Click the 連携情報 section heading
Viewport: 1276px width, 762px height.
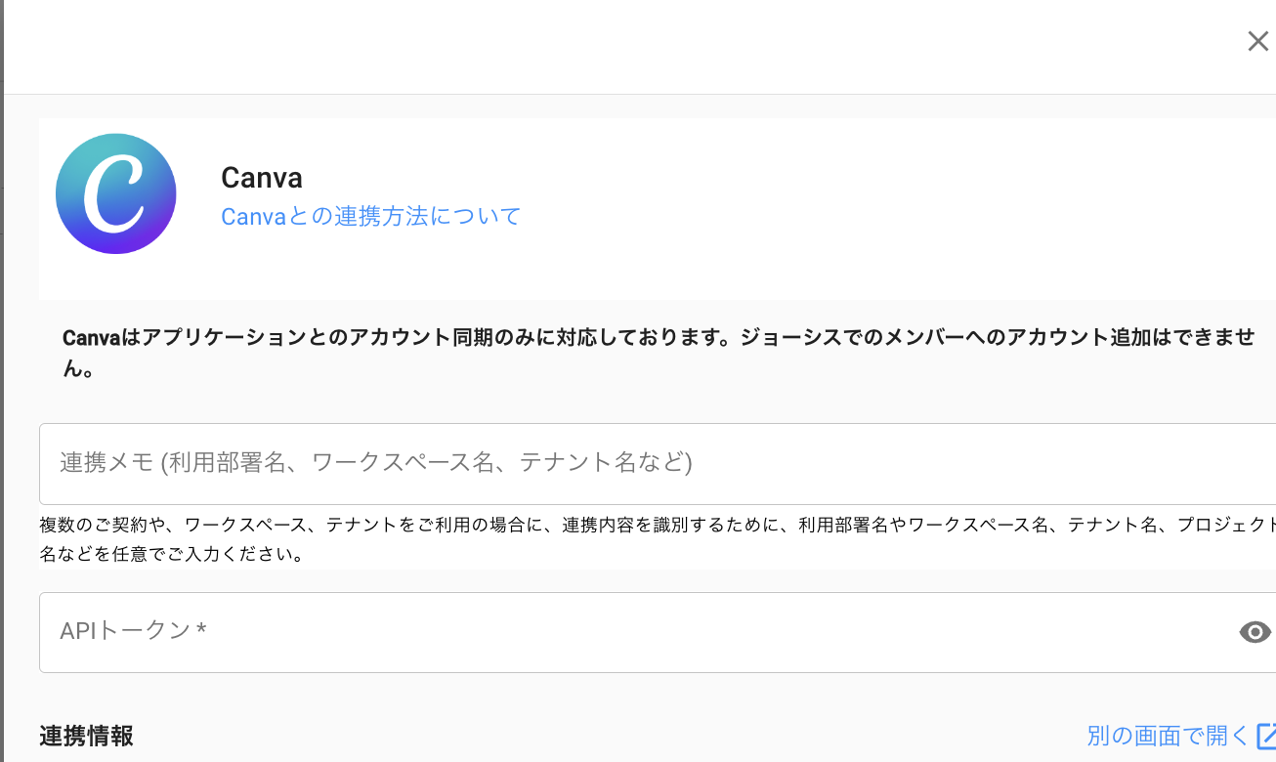[x=86, y=737]
